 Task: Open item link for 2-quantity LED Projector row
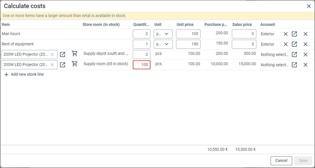62,55
